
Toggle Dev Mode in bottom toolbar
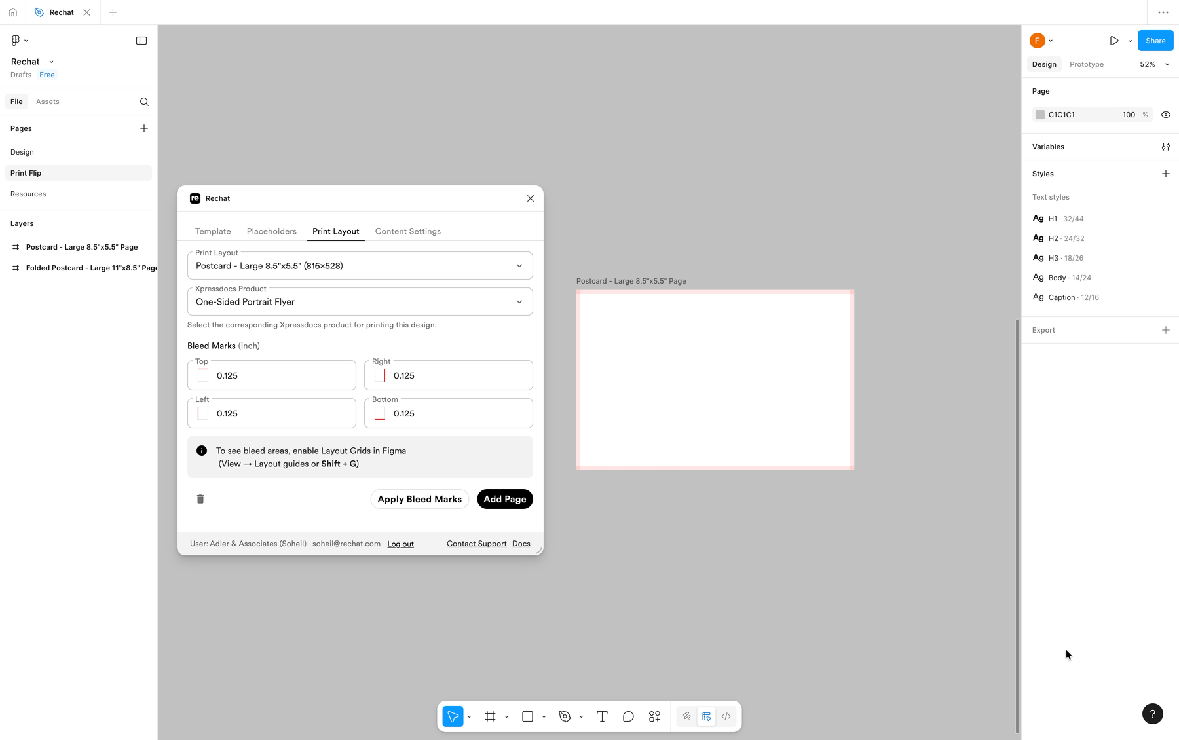(726, 716)
